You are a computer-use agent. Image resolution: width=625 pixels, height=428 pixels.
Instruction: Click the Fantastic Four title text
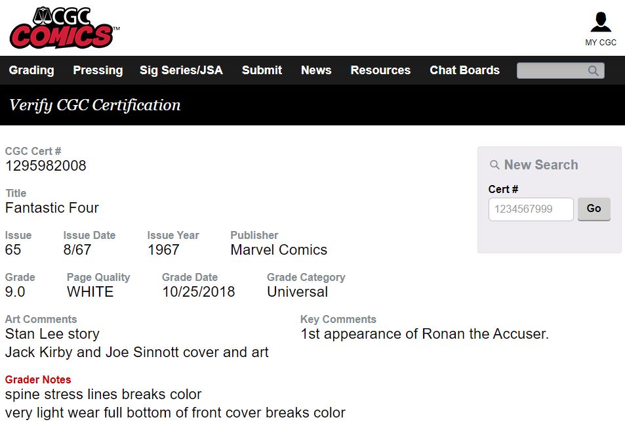click(x=52, y=208)
